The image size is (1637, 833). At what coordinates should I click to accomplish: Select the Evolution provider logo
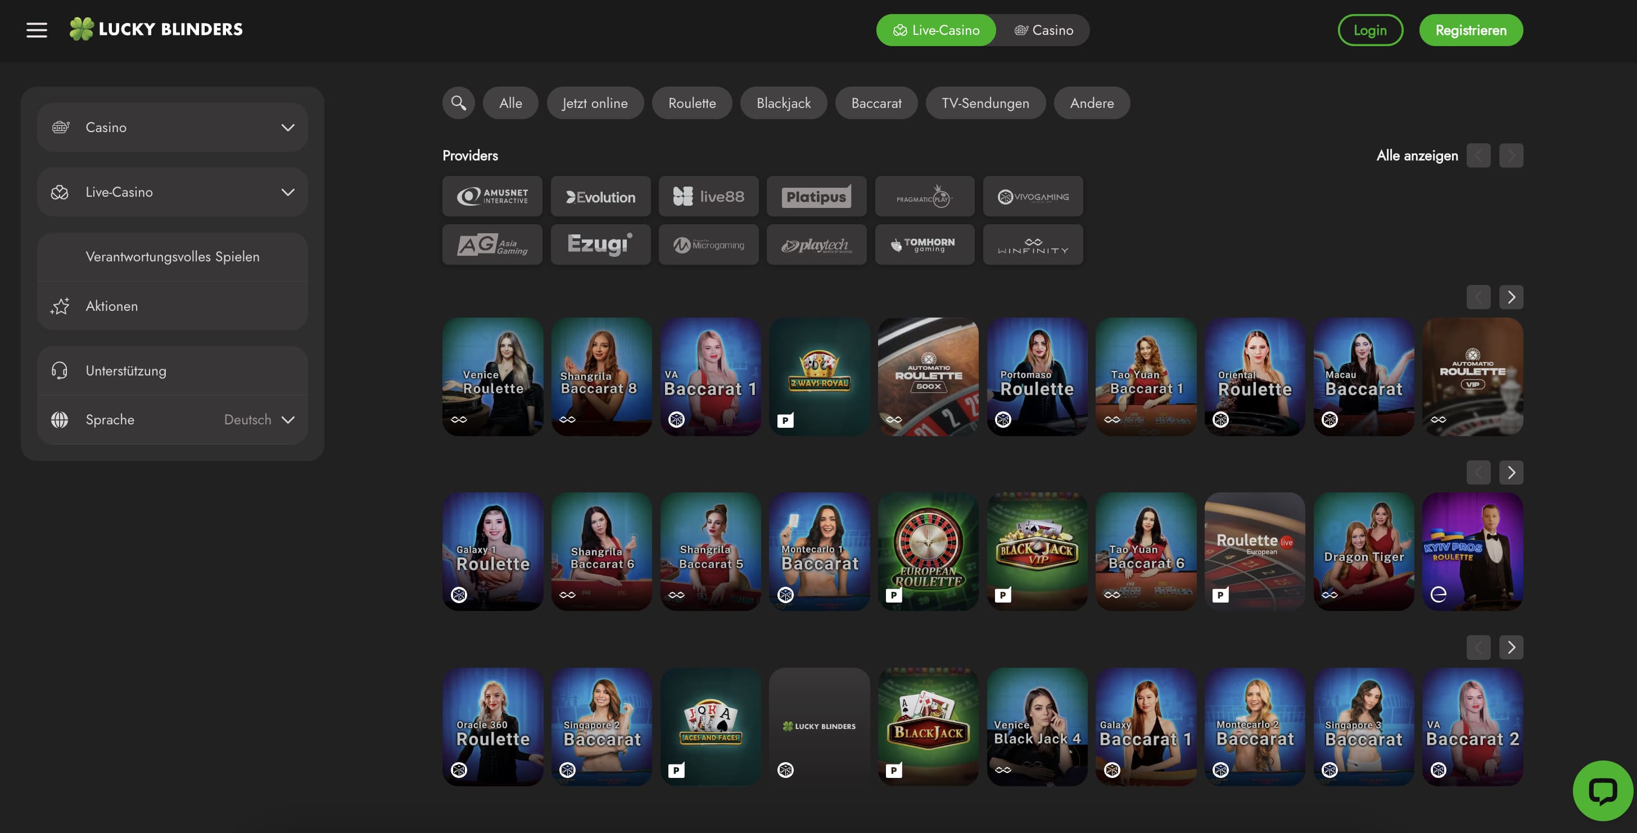pos(600,197)
